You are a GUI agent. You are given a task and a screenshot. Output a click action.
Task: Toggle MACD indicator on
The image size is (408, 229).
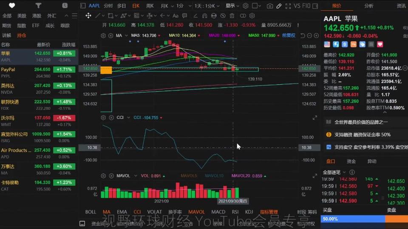pyautogui.click(x=218, y=212)
